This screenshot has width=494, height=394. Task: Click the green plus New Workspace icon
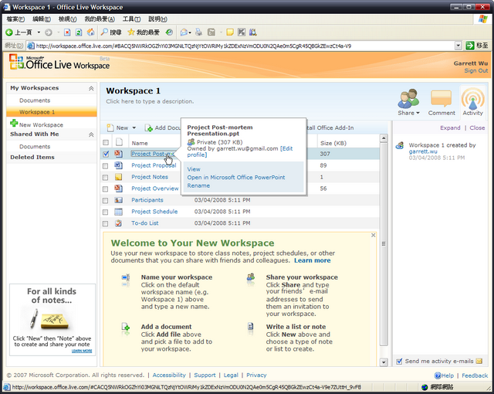pos(14,123)
